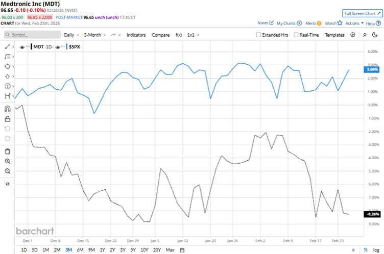
Task: Expand the line tool submenu arrow
Action: (13, 47)
